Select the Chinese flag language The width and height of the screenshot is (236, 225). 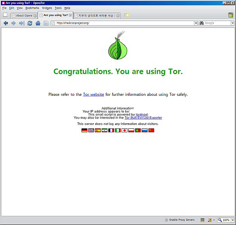point(151,130)
